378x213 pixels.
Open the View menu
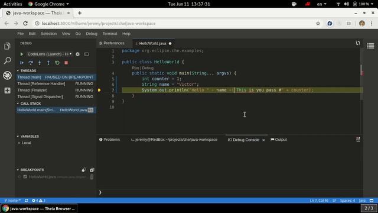coord(66,34)
